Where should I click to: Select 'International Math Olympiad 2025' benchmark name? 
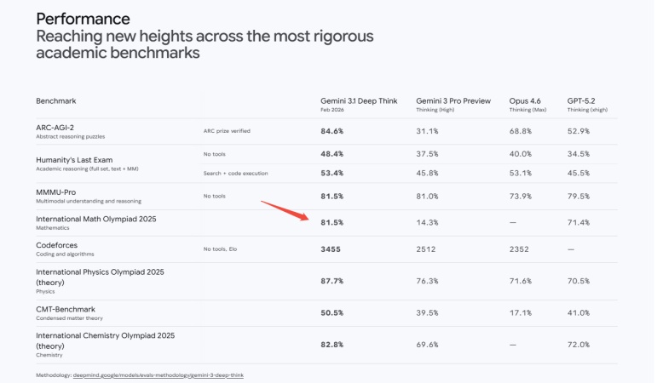pos(96,219)
